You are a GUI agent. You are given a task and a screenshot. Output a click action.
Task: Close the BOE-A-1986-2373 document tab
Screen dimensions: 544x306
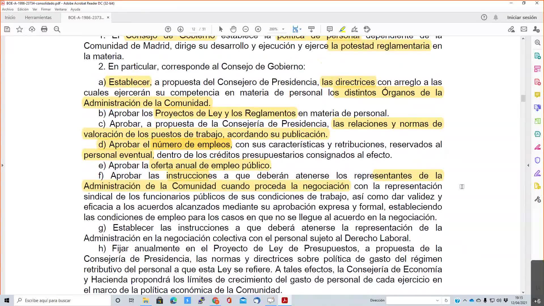(x=108, y=17)
